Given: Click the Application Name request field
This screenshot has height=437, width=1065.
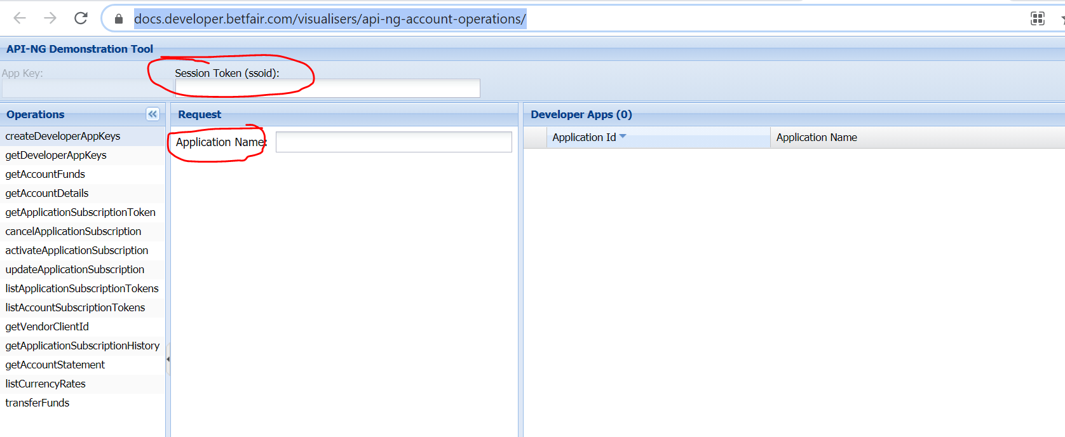Looking at the screenshot, I should 393,142.
